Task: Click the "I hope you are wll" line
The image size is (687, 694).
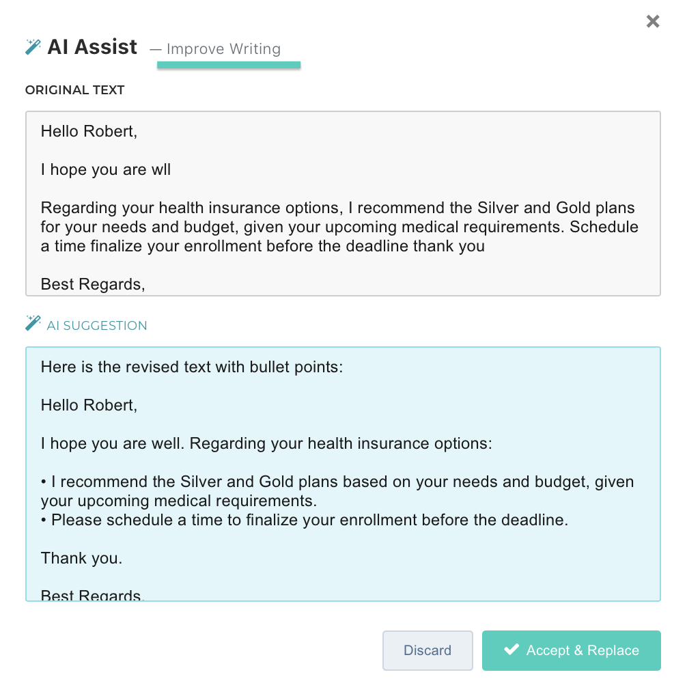Action: click(x=106, y=169)
